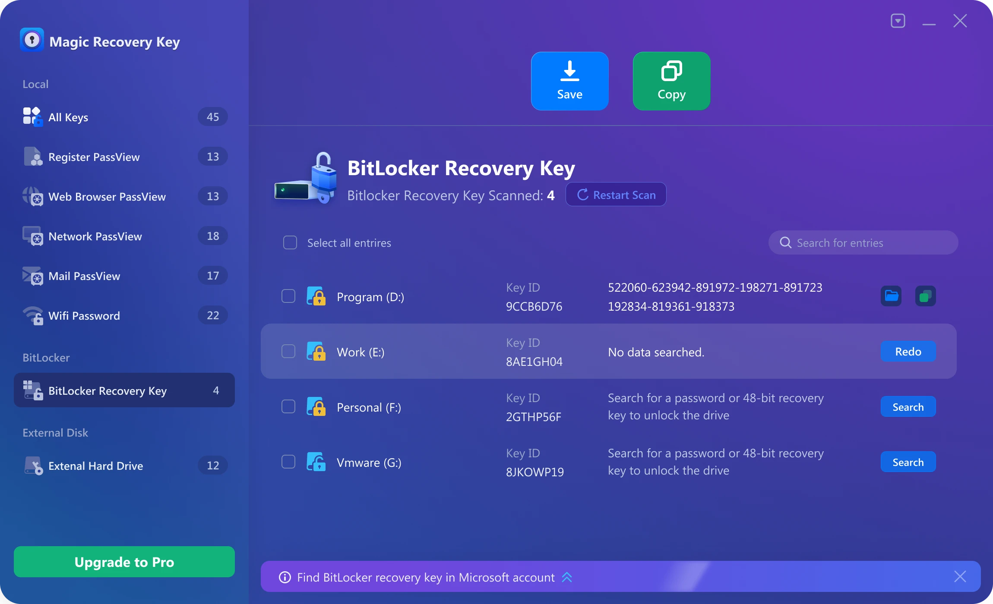Check the Select all entries checkbox
Viewport: 993px width, 604px height.
tap(289, 242)
